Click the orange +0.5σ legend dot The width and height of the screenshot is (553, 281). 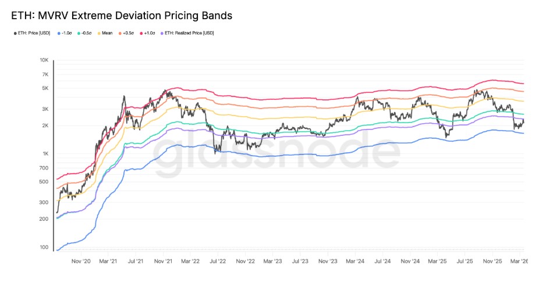coord(119,33)
